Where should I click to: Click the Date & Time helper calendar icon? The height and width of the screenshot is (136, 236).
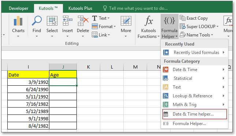click(166, 114)
